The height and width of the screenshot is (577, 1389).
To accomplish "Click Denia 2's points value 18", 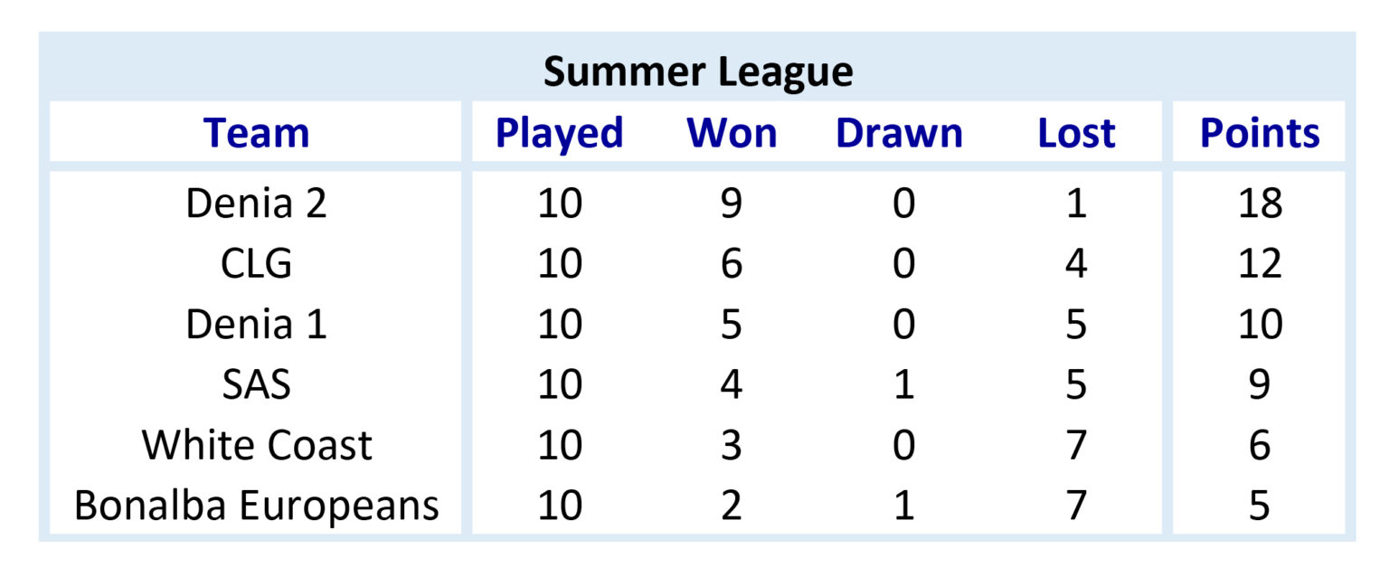I will pos(1261,203).
